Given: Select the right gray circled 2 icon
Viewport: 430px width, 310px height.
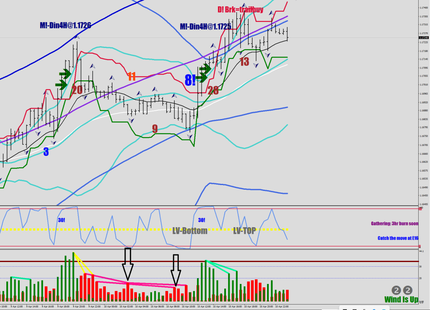Looking at the screenshot, I should (408, 290).
